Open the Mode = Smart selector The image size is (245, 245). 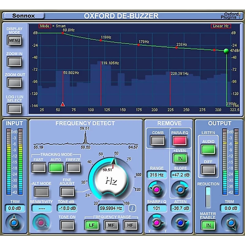tap(45, 26)
